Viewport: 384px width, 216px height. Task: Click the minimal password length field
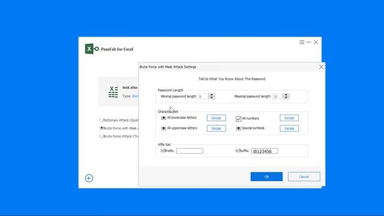click(x=203, y=97)
